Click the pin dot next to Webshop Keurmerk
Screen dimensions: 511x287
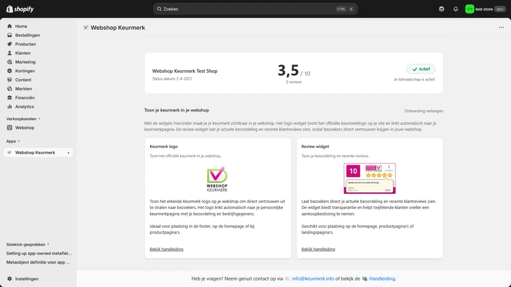pyautogui.click(x=68, y=153)
